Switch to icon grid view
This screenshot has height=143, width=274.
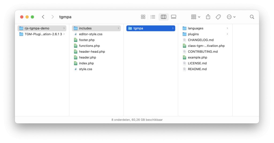[x=143, y=17]
